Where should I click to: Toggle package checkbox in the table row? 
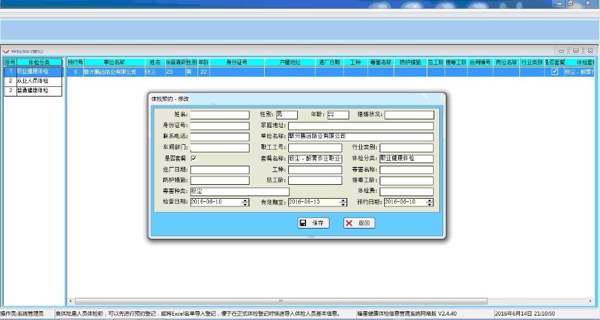555,72
